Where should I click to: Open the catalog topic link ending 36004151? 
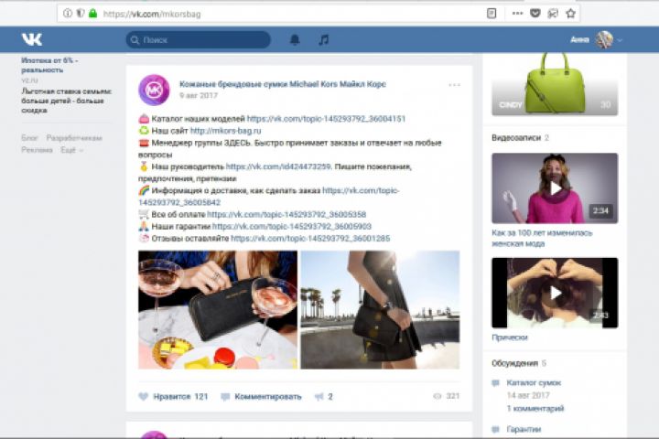coord(326,119)
